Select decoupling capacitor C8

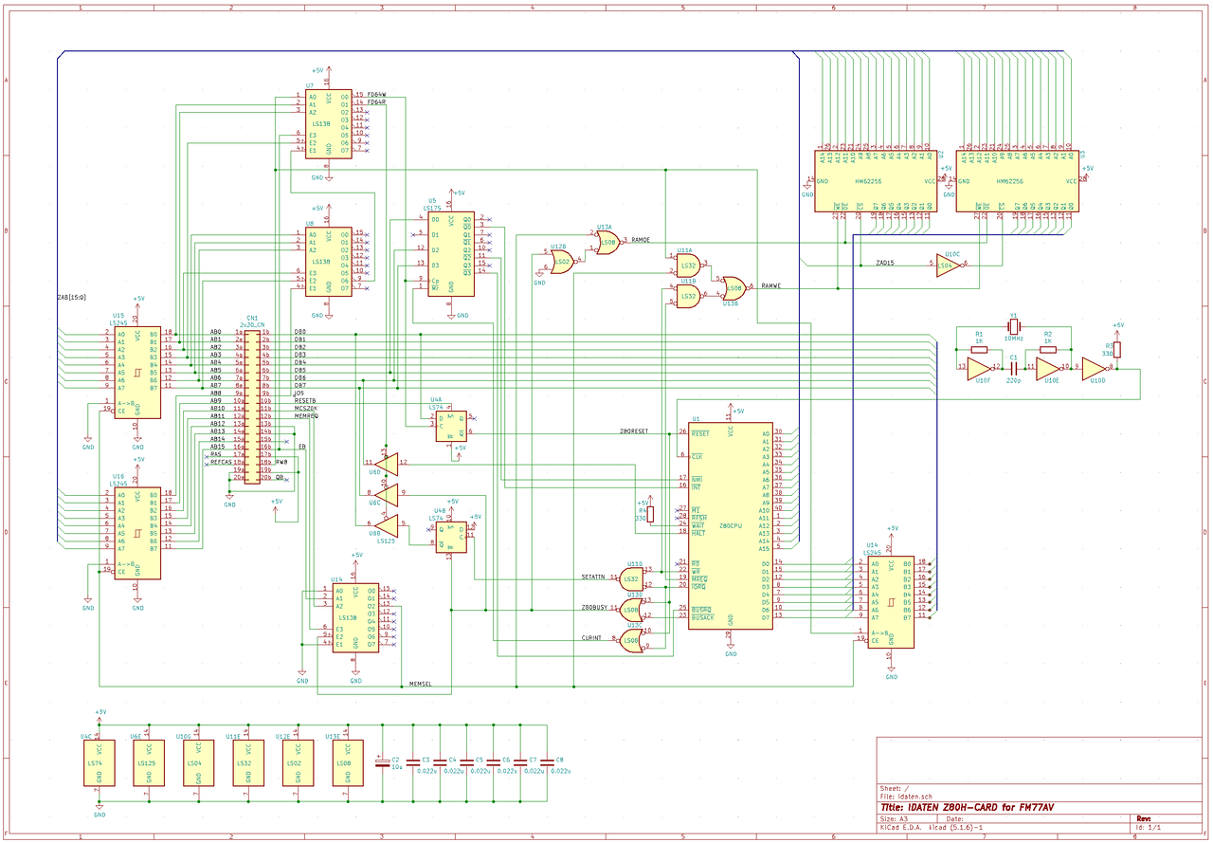548,763
